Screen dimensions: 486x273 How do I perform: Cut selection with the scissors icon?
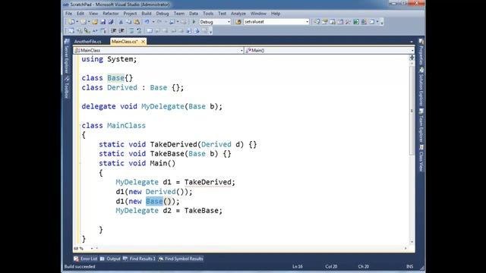[121, 22]
